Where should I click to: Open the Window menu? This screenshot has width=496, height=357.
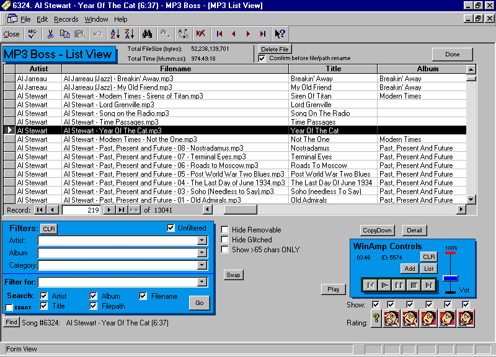click(x=96, y=19)
